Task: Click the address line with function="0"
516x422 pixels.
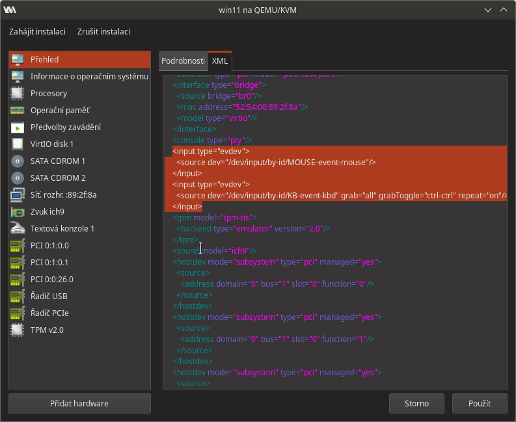Action: 277,284
